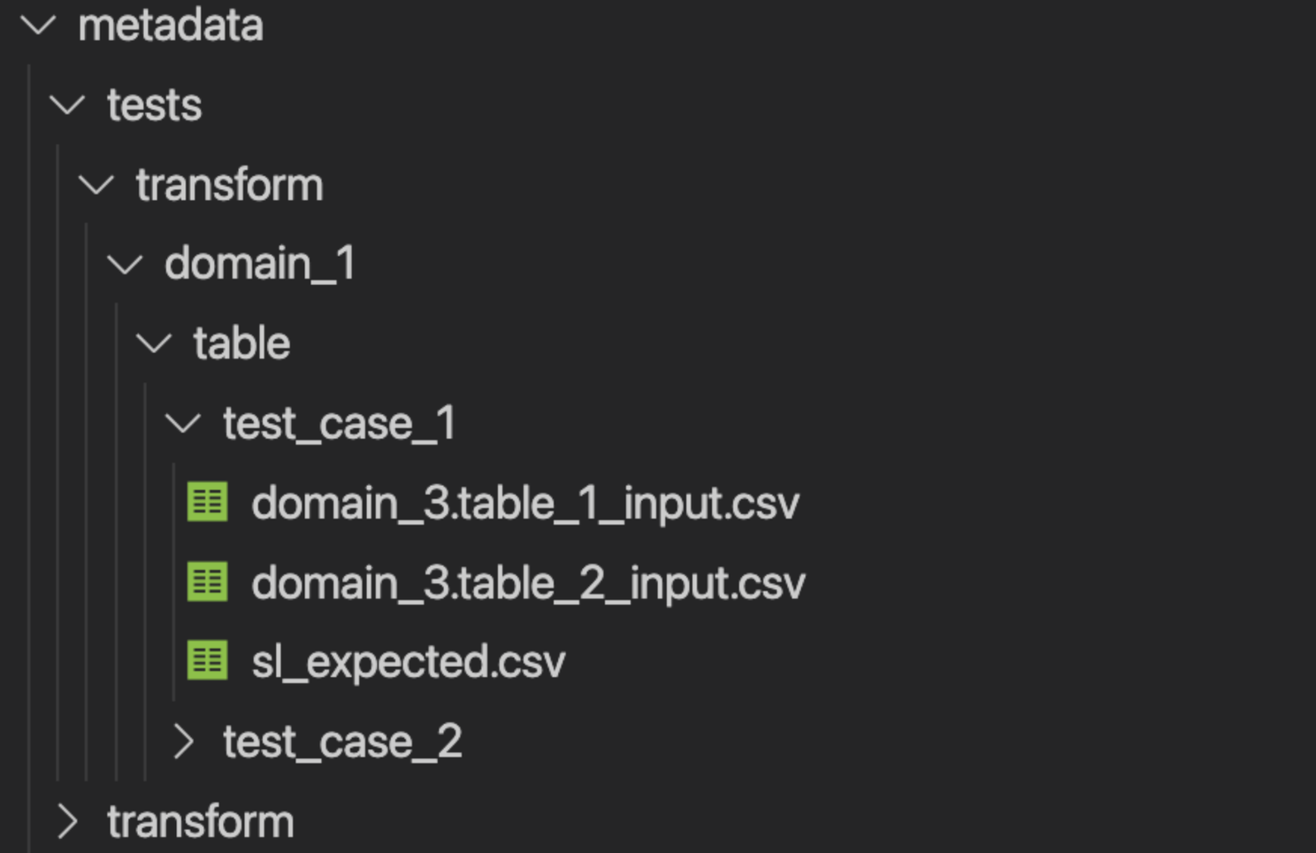
Task: Click the chevron beside test_case_2
Action: pyautogui.click(x=185, y=742)
